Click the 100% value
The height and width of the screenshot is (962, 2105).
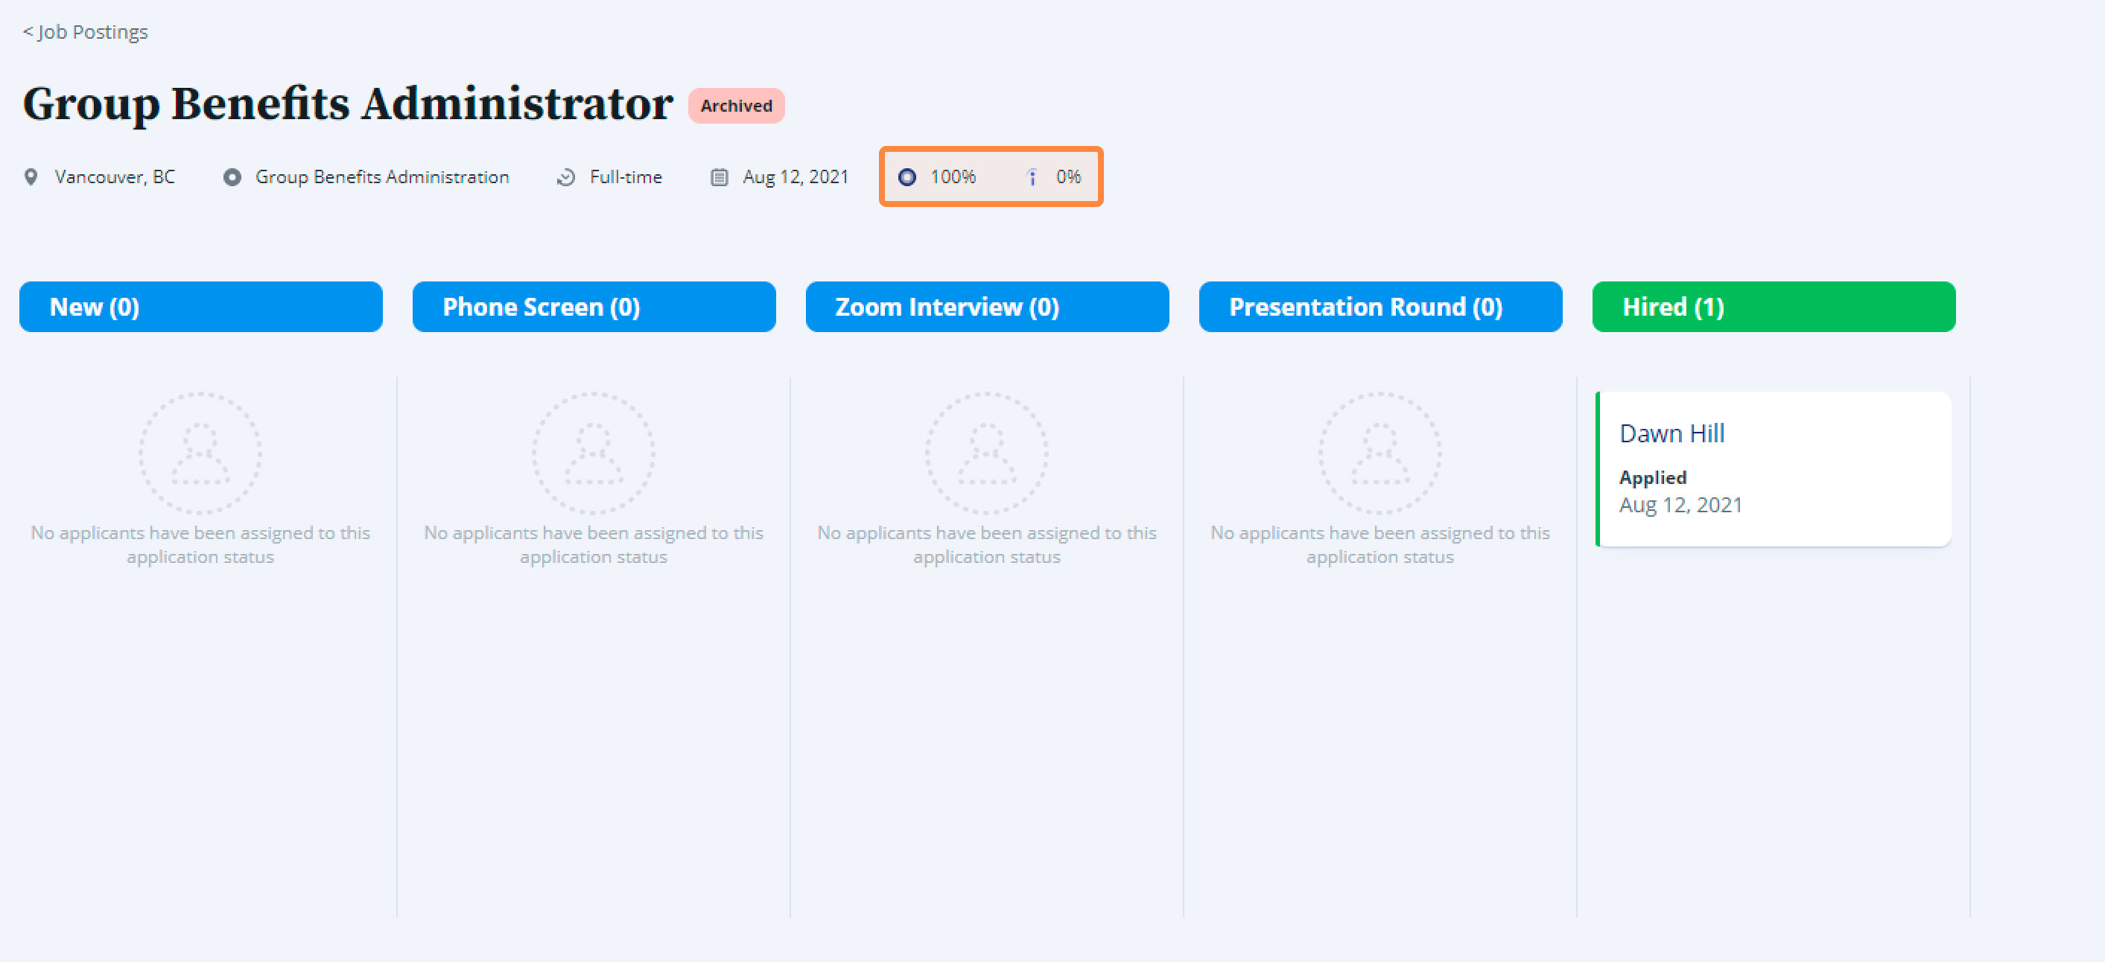point(953,177)
